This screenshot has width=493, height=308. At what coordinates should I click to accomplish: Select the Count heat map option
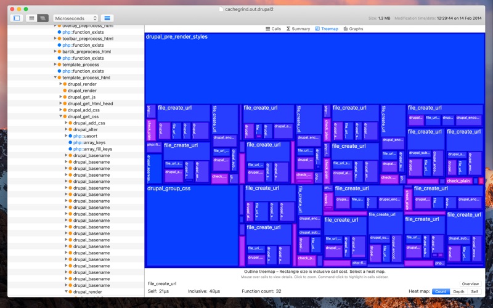441,291
